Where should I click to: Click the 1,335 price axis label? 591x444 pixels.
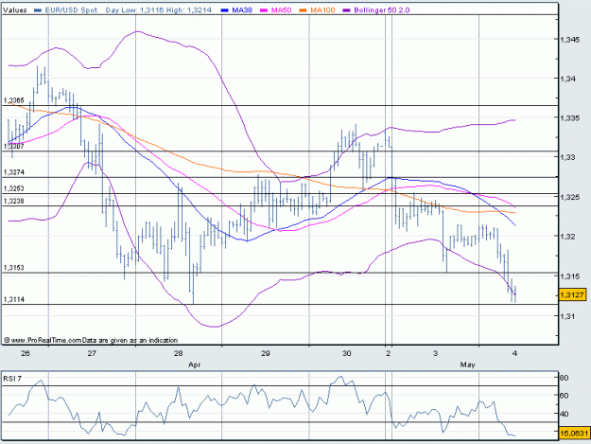point(569,118)
